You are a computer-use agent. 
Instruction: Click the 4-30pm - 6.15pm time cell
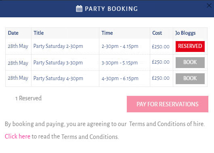(x=120, y=79)
